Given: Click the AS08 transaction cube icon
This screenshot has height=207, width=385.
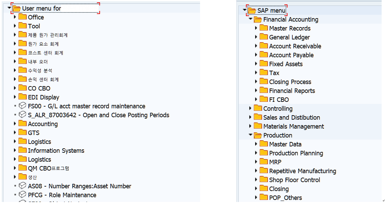Looking at the screenshot, I should point(22,186).
